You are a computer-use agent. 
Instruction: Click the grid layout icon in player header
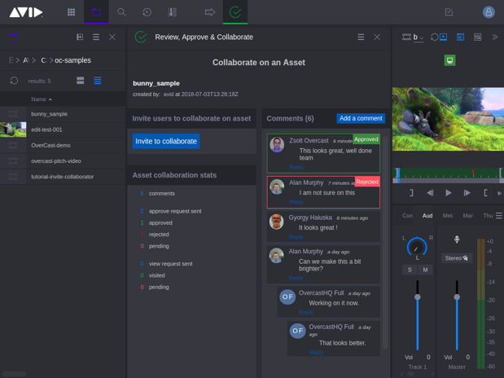click(x=478, y=37)
